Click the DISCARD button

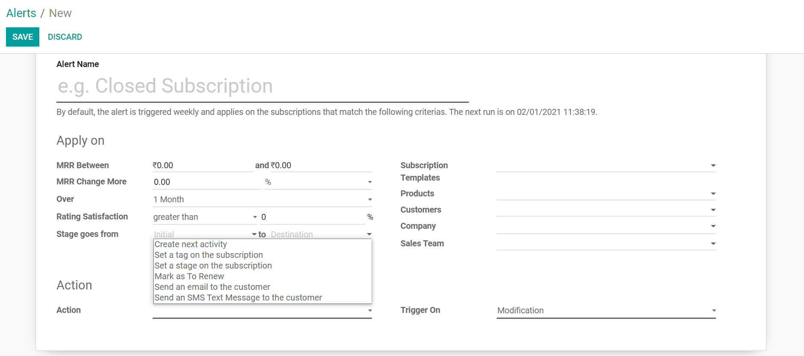click(x=65, y=37)
